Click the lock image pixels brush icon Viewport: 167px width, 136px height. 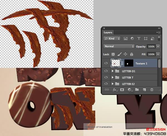(119, 54)
